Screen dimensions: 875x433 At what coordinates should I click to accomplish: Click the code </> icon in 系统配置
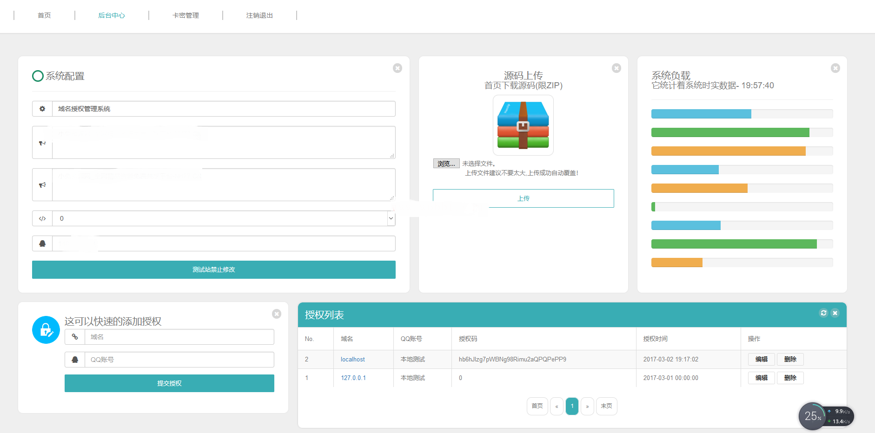(42, 218)
